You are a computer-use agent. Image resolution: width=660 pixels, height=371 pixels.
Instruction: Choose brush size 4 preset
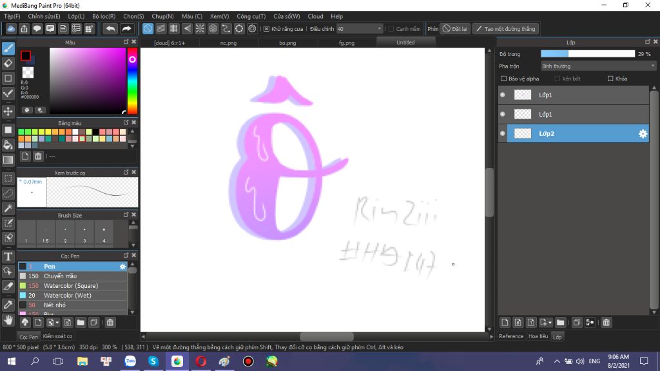[104, 234]
